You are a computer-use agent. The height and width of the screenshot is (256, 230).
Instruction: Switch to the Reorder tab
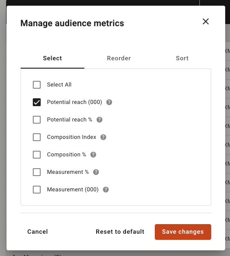pos(119,58)
